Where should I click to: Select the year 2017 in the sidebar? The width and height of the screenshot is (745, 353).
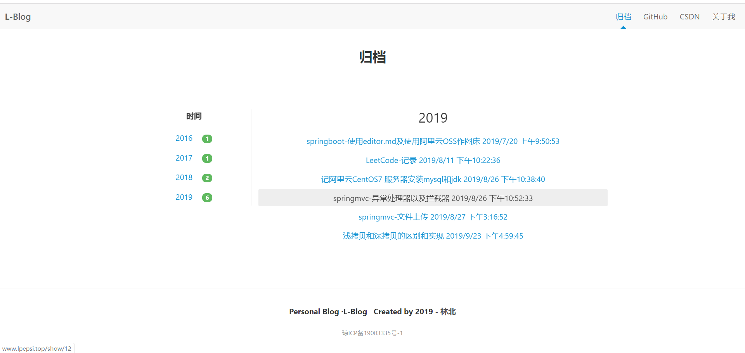click(x=184, y=158)
